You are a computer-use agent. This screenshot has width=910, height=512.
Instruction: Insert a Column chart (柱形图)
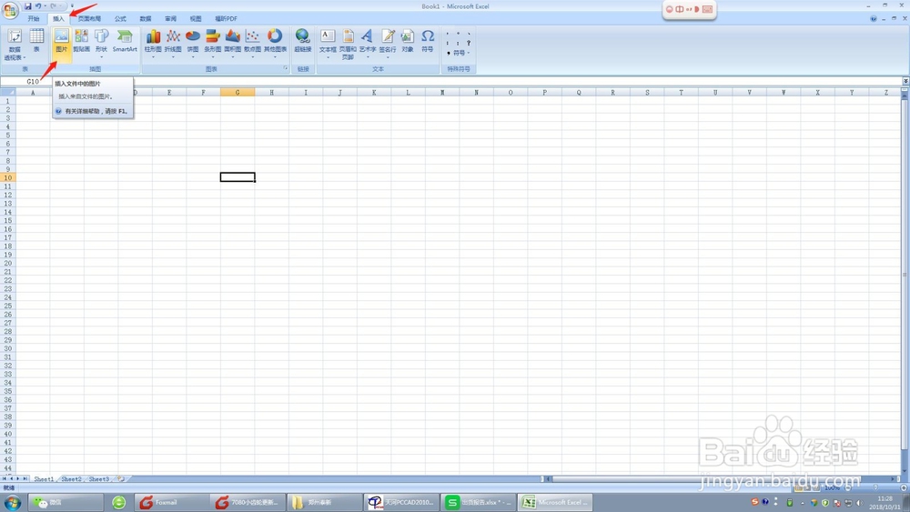(x=153, y=44)
